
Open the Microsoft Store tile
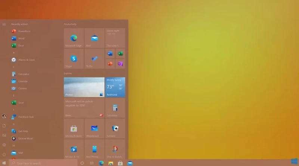click(74, 128)
